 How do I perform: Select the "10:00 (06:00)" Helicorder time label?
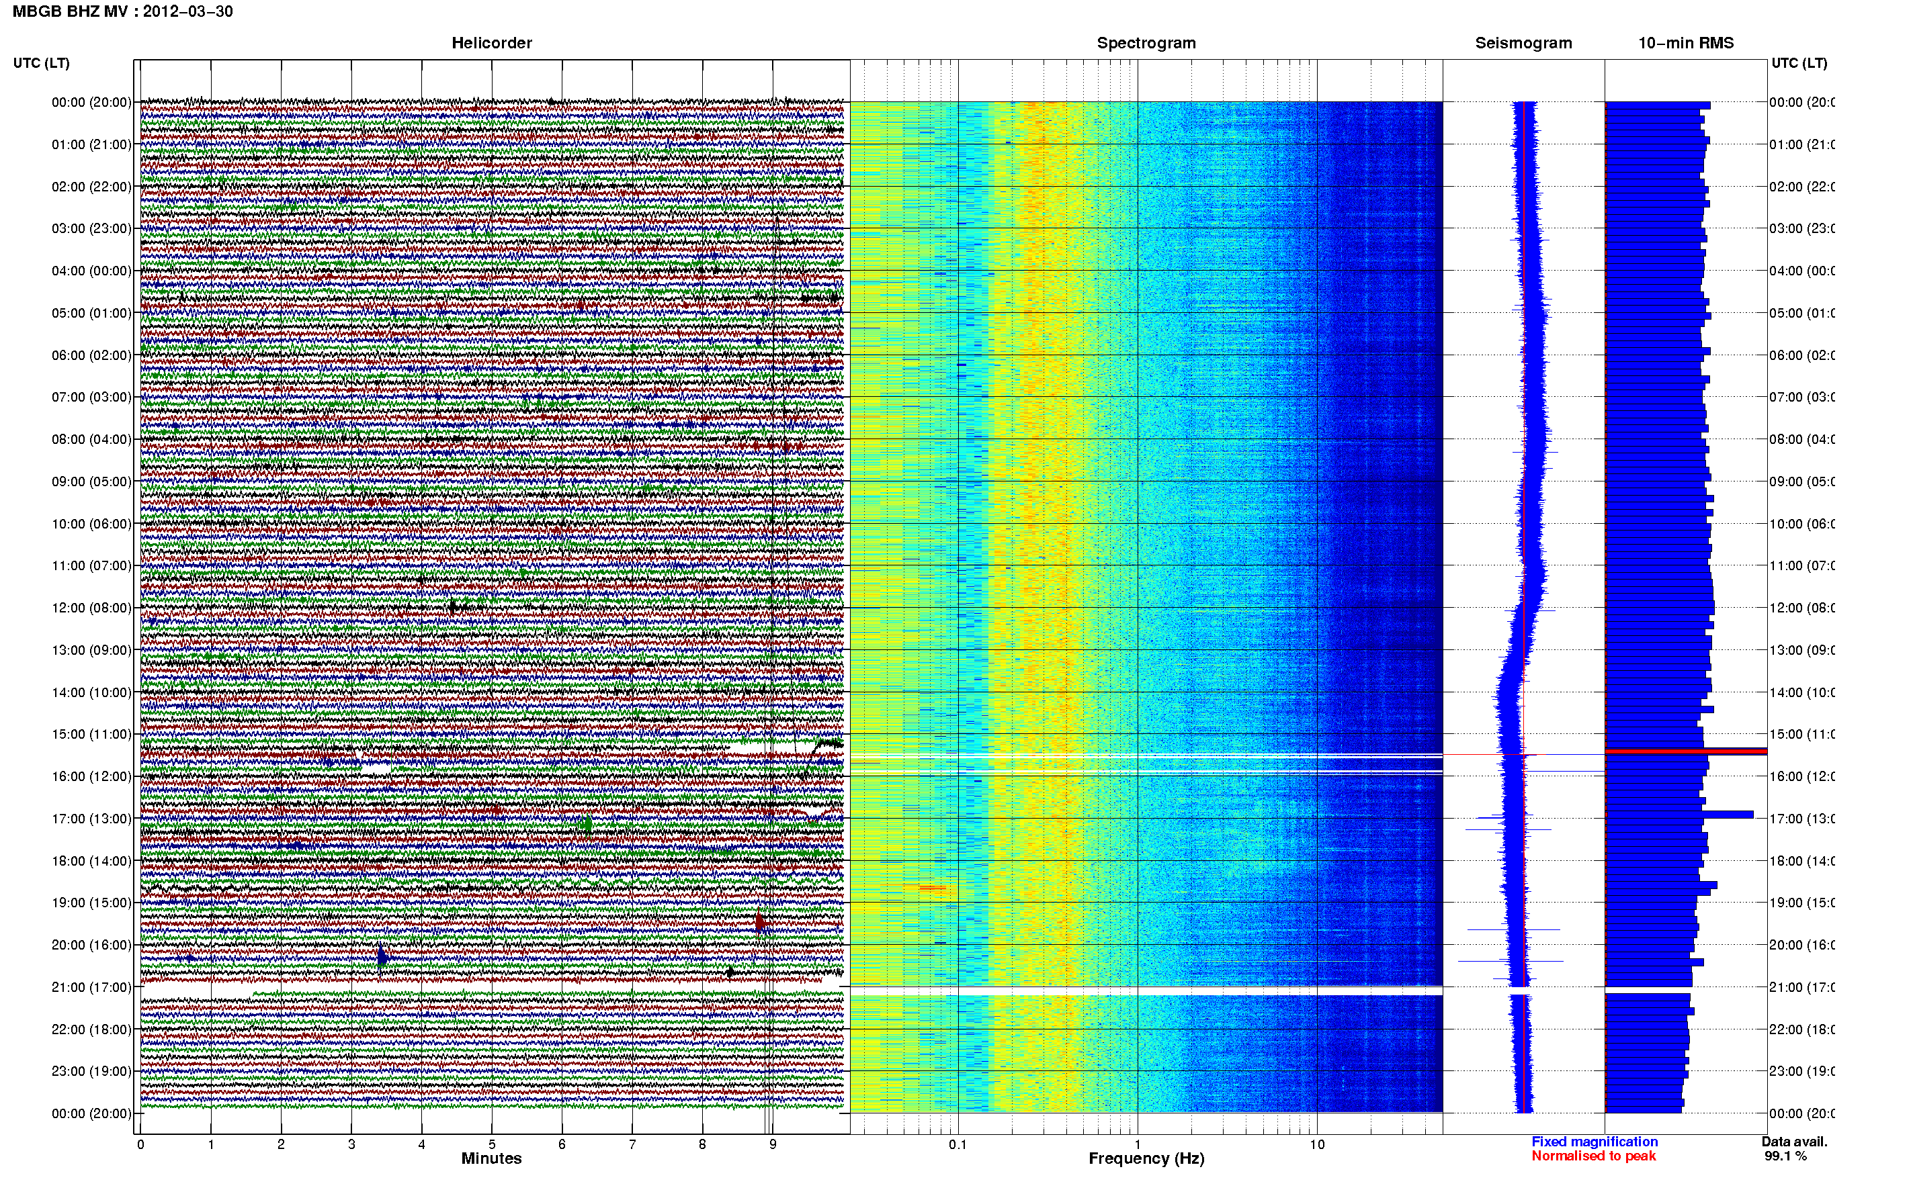(91, 524)
